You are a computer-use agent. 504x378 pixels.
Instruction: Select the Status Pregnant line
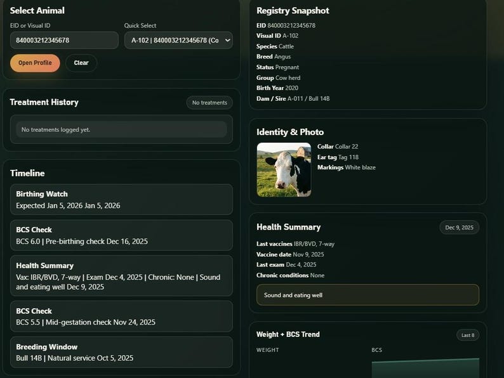point(278,67)
